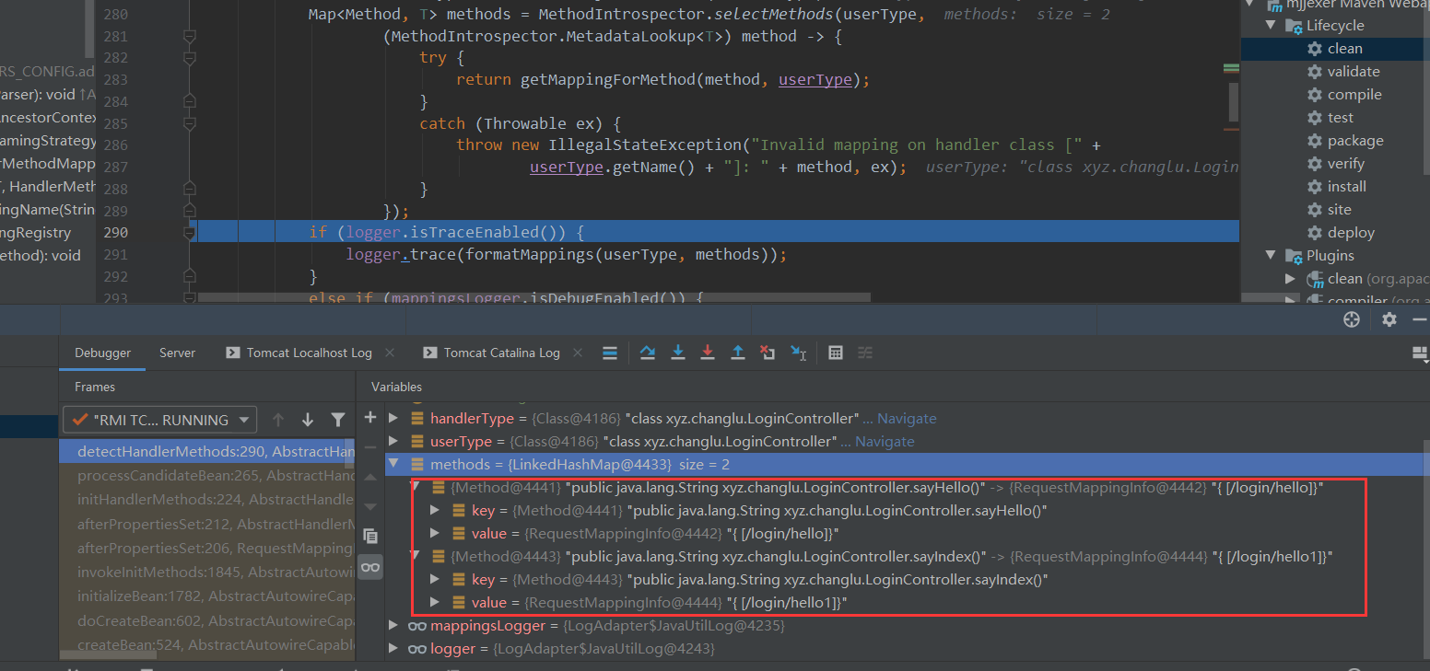Collapse the methods LinkedHashMap variable
Screen dimensions: 1430x671
393,464
